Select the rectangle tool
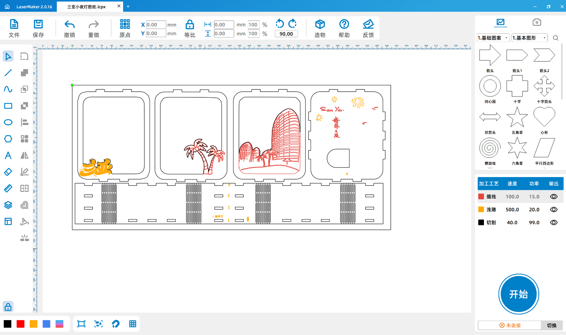Screen dimensions: 566x335 (8, 106)
